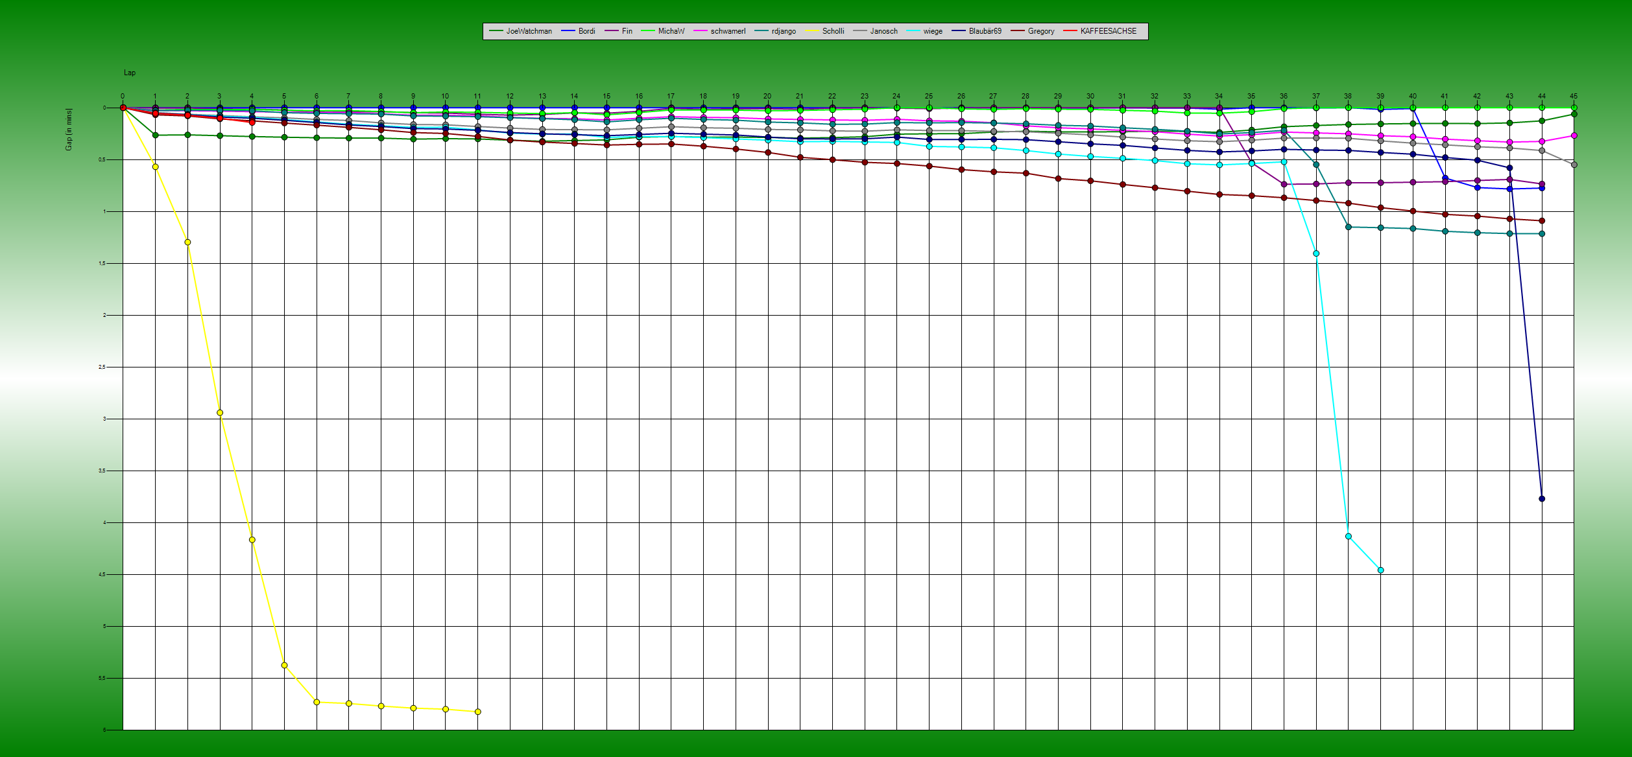
Task: Select the 4.5 gap axis tick label
Action: pyautogui.click(x=102, y=575)
